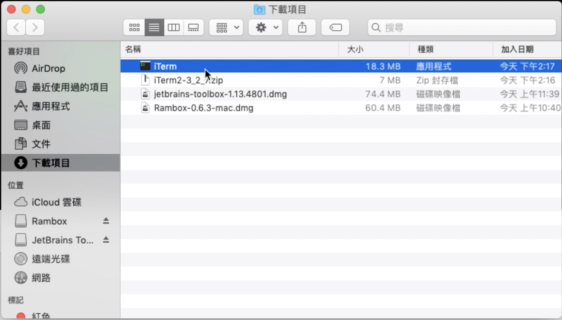562x320 pixels.
Task: Click the AirDrop sidebar icon
Action: (x=21, y=68)
